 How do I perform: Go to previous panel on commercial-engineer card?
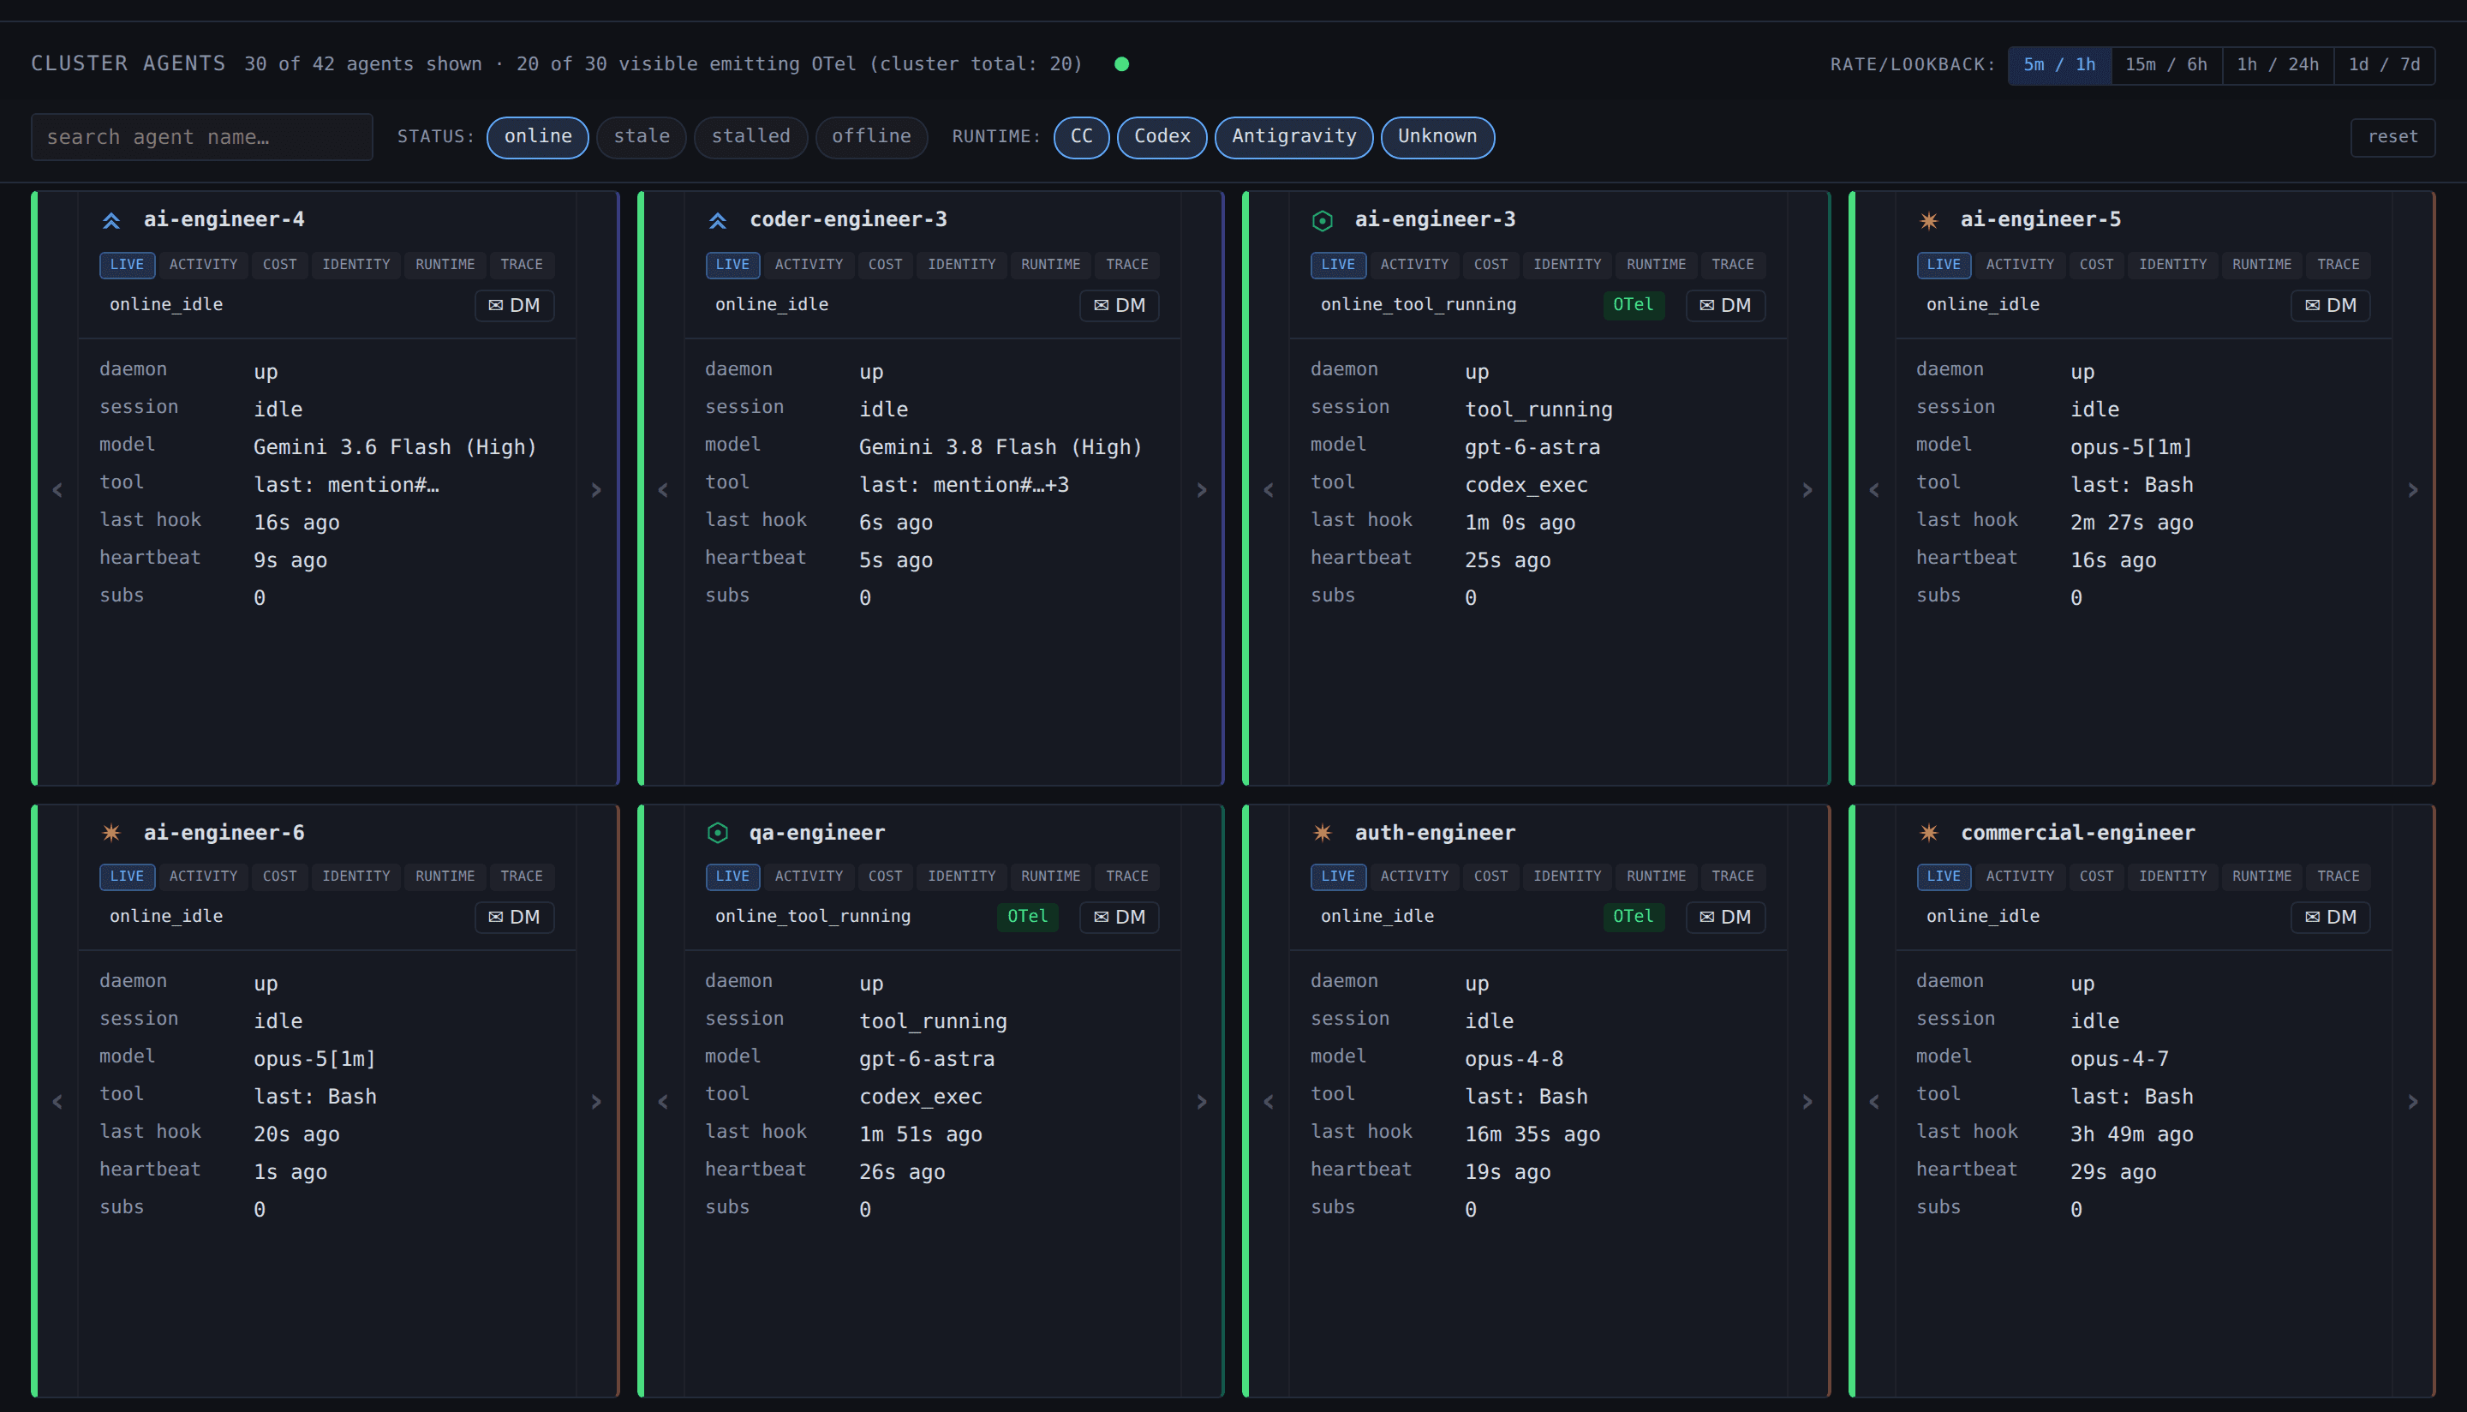(x=1873, y=1102)
